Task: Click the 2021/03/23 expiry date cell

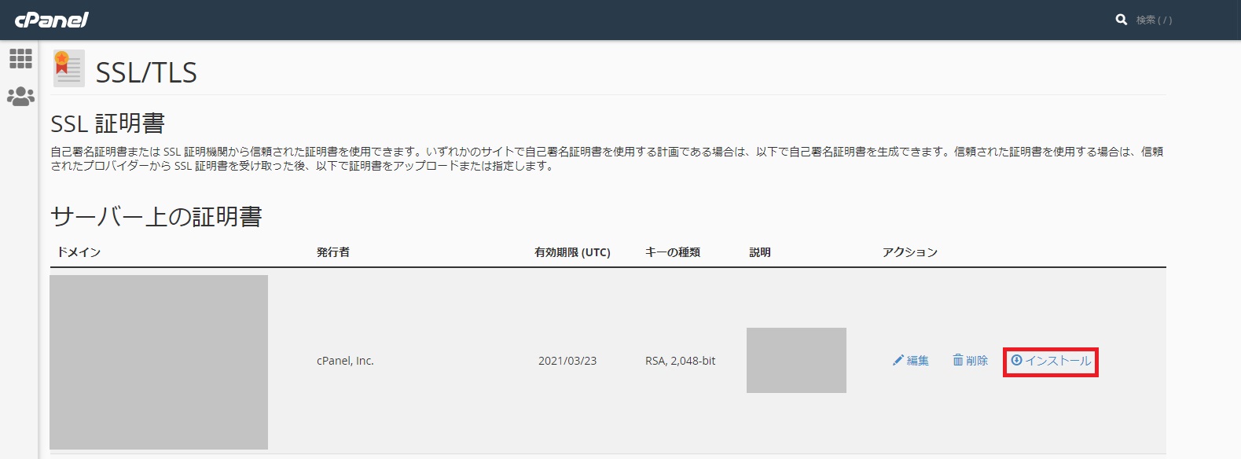Action: (x=567, y=361)
